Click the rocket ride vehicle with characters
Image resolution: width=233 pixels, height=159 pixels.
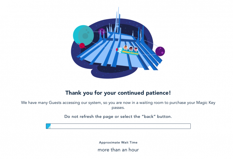tap(127, 50)
